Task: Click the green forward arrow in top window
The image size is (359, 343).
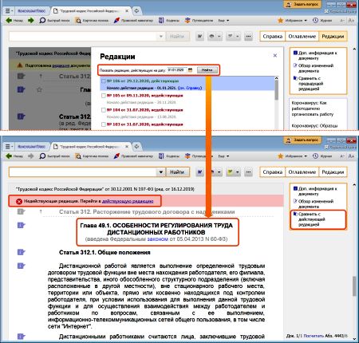Action: [31, 21]
